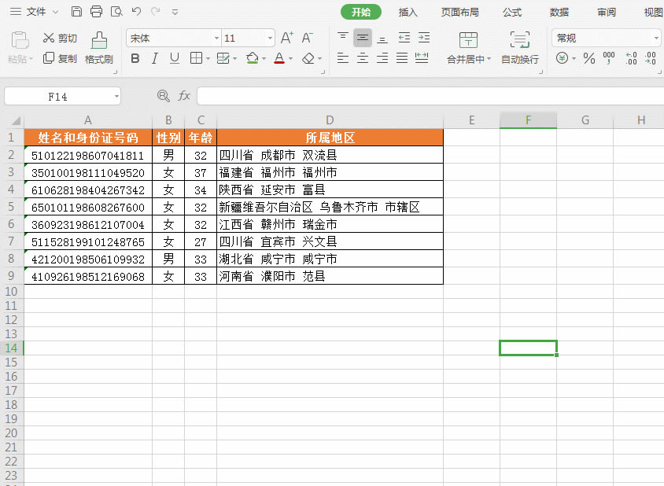The width and height of the screenshot is (664, 486).
Task: Open the 文件 (File) menu
Action: [x=35, y=12]
